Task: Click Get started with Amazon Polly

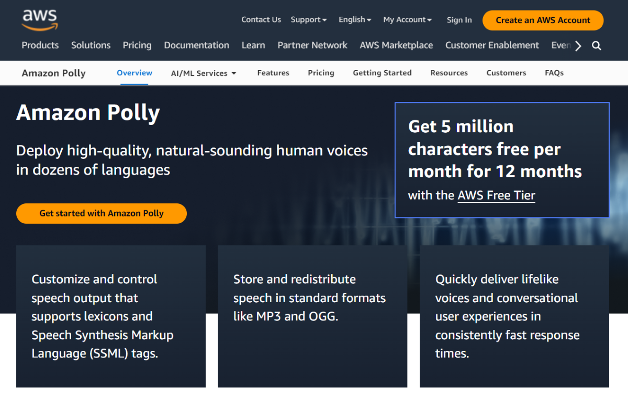Action: (x=102, y=213)
